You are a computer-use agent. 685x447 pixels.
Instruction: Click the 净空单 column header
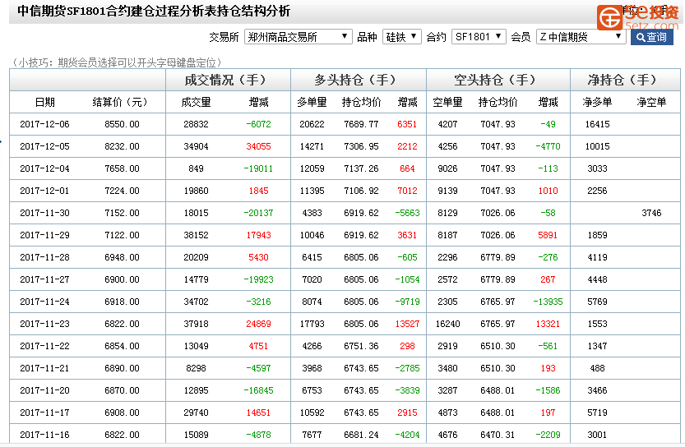(x=651, y=102)
